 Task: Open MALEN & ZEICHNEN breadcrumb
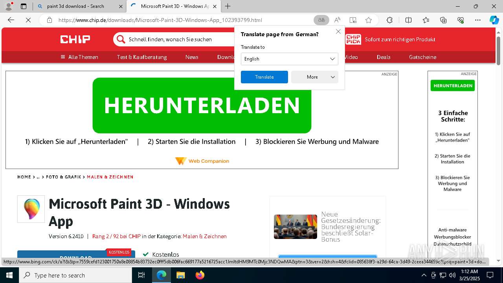(x=110, y=177)
